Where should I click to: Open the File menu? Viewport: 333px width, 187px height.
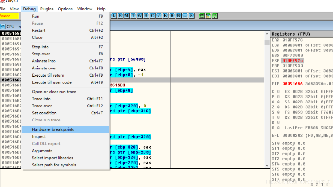tap(3, 9)
